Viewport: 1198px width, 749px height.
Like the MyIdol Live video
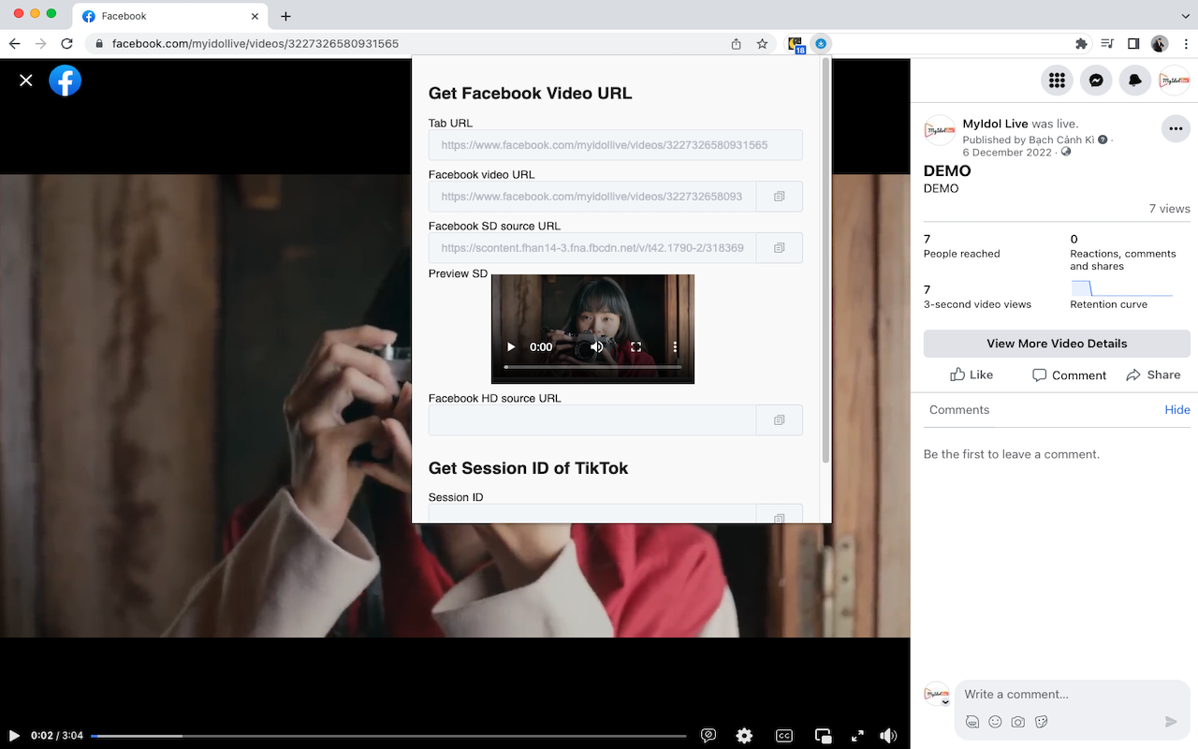(x=972, y=374)
